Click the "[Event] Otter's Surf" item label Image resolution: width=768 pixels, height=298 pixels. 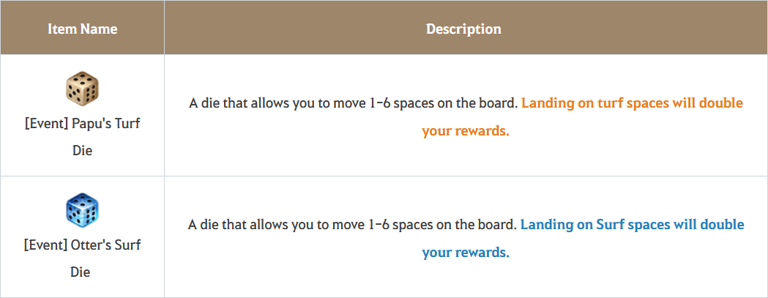pyautogui.click(x=82, y=244)
